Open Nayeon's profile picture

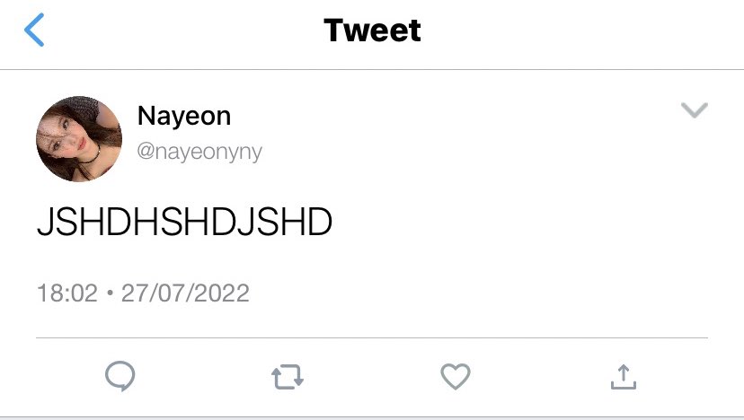[x=79, y=139]
